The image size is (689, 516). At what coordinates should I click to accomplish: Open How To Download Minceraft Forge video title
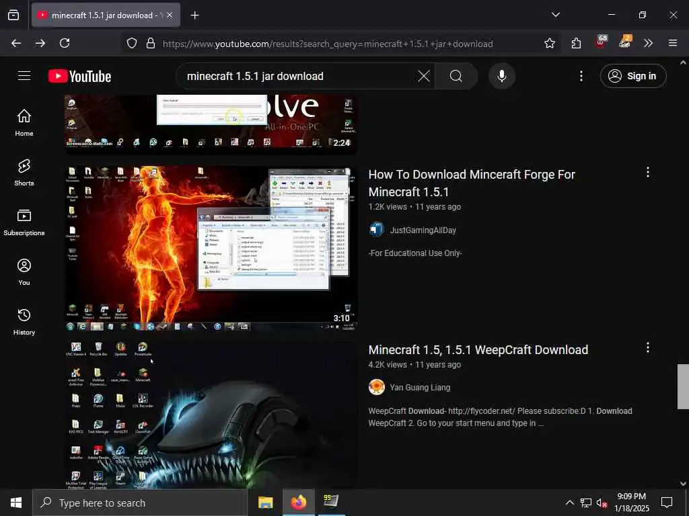pos(472,183)
